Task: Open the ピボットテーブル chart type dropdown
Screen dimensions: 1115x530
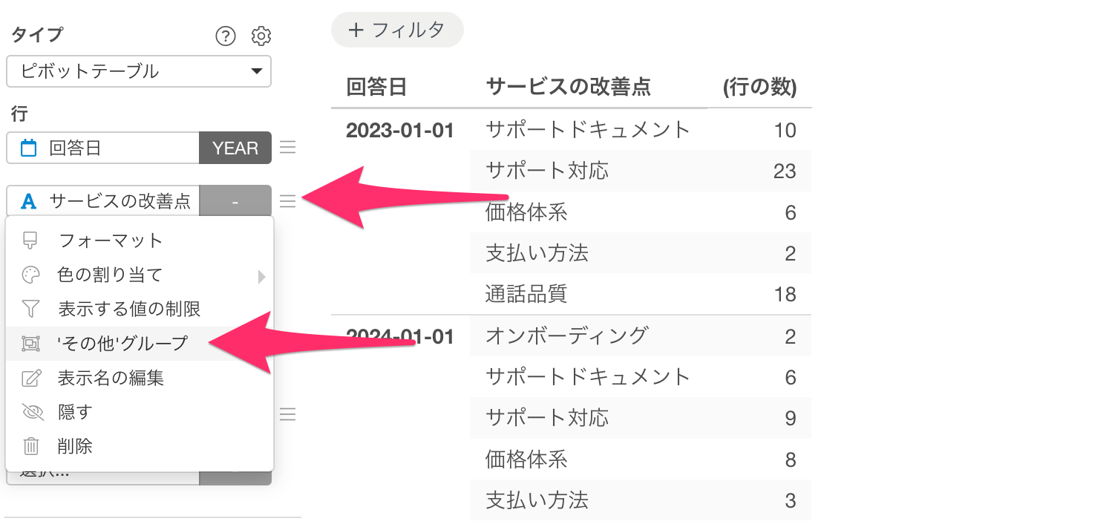Action: pyautogui.click(x=139, y=72)
